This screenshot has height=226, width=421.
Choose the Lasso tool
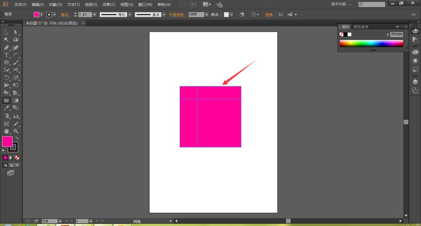(x=16, y=40)
